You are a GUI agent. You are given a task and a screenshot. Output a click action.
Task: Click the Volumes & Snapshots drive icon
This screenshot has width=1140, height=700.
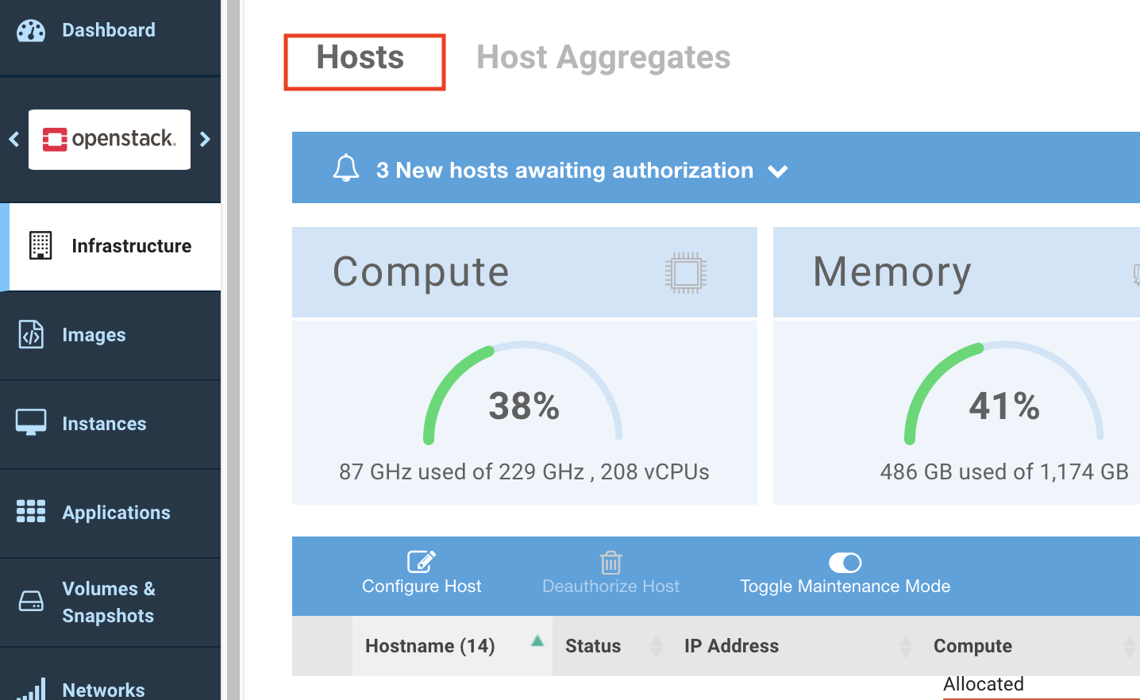pos(31,602)
